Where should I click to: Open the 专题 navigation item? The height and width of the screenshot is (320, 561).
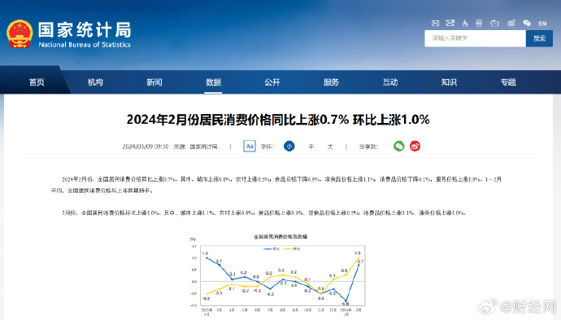[508, 82]
